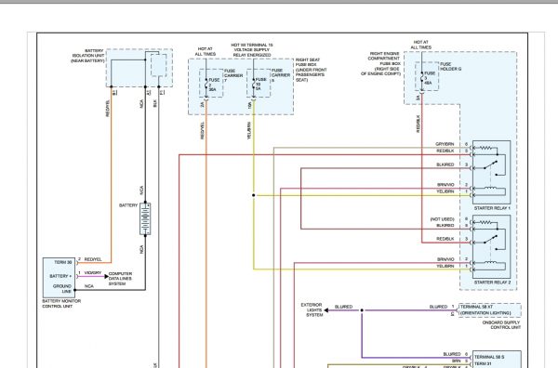Open the 'COMPUTER DATA LINES SYSTEM' reference
The width and height of the screenshot is (558, 368).
(120, 279)
